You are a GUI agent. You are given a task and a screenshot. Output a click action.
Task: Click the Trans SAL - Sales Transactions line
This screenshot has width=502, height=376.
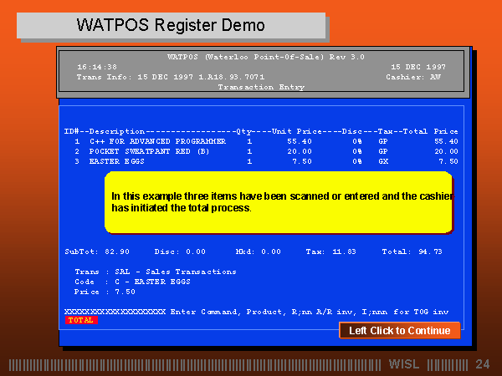coord(155,272)
